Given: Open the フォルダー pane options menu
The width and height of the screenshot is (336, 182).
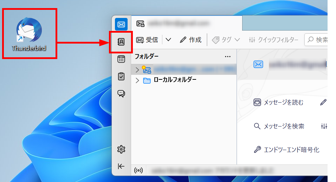Looking at the screenshot, I should [227, 56].
